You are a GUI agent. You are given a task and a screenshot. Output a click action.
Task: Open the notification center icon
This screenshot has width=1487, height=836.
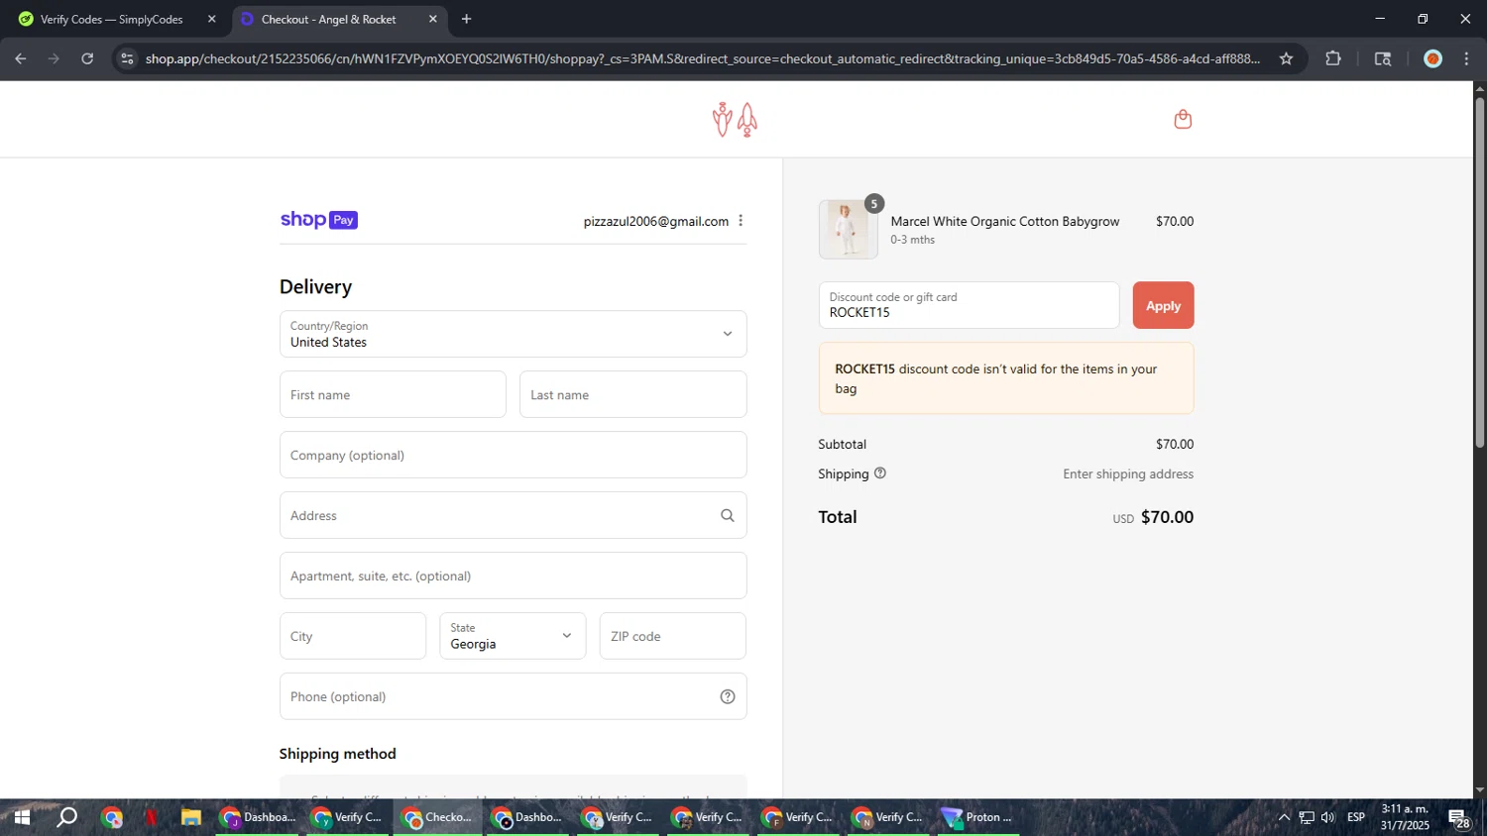point(1459,818)
